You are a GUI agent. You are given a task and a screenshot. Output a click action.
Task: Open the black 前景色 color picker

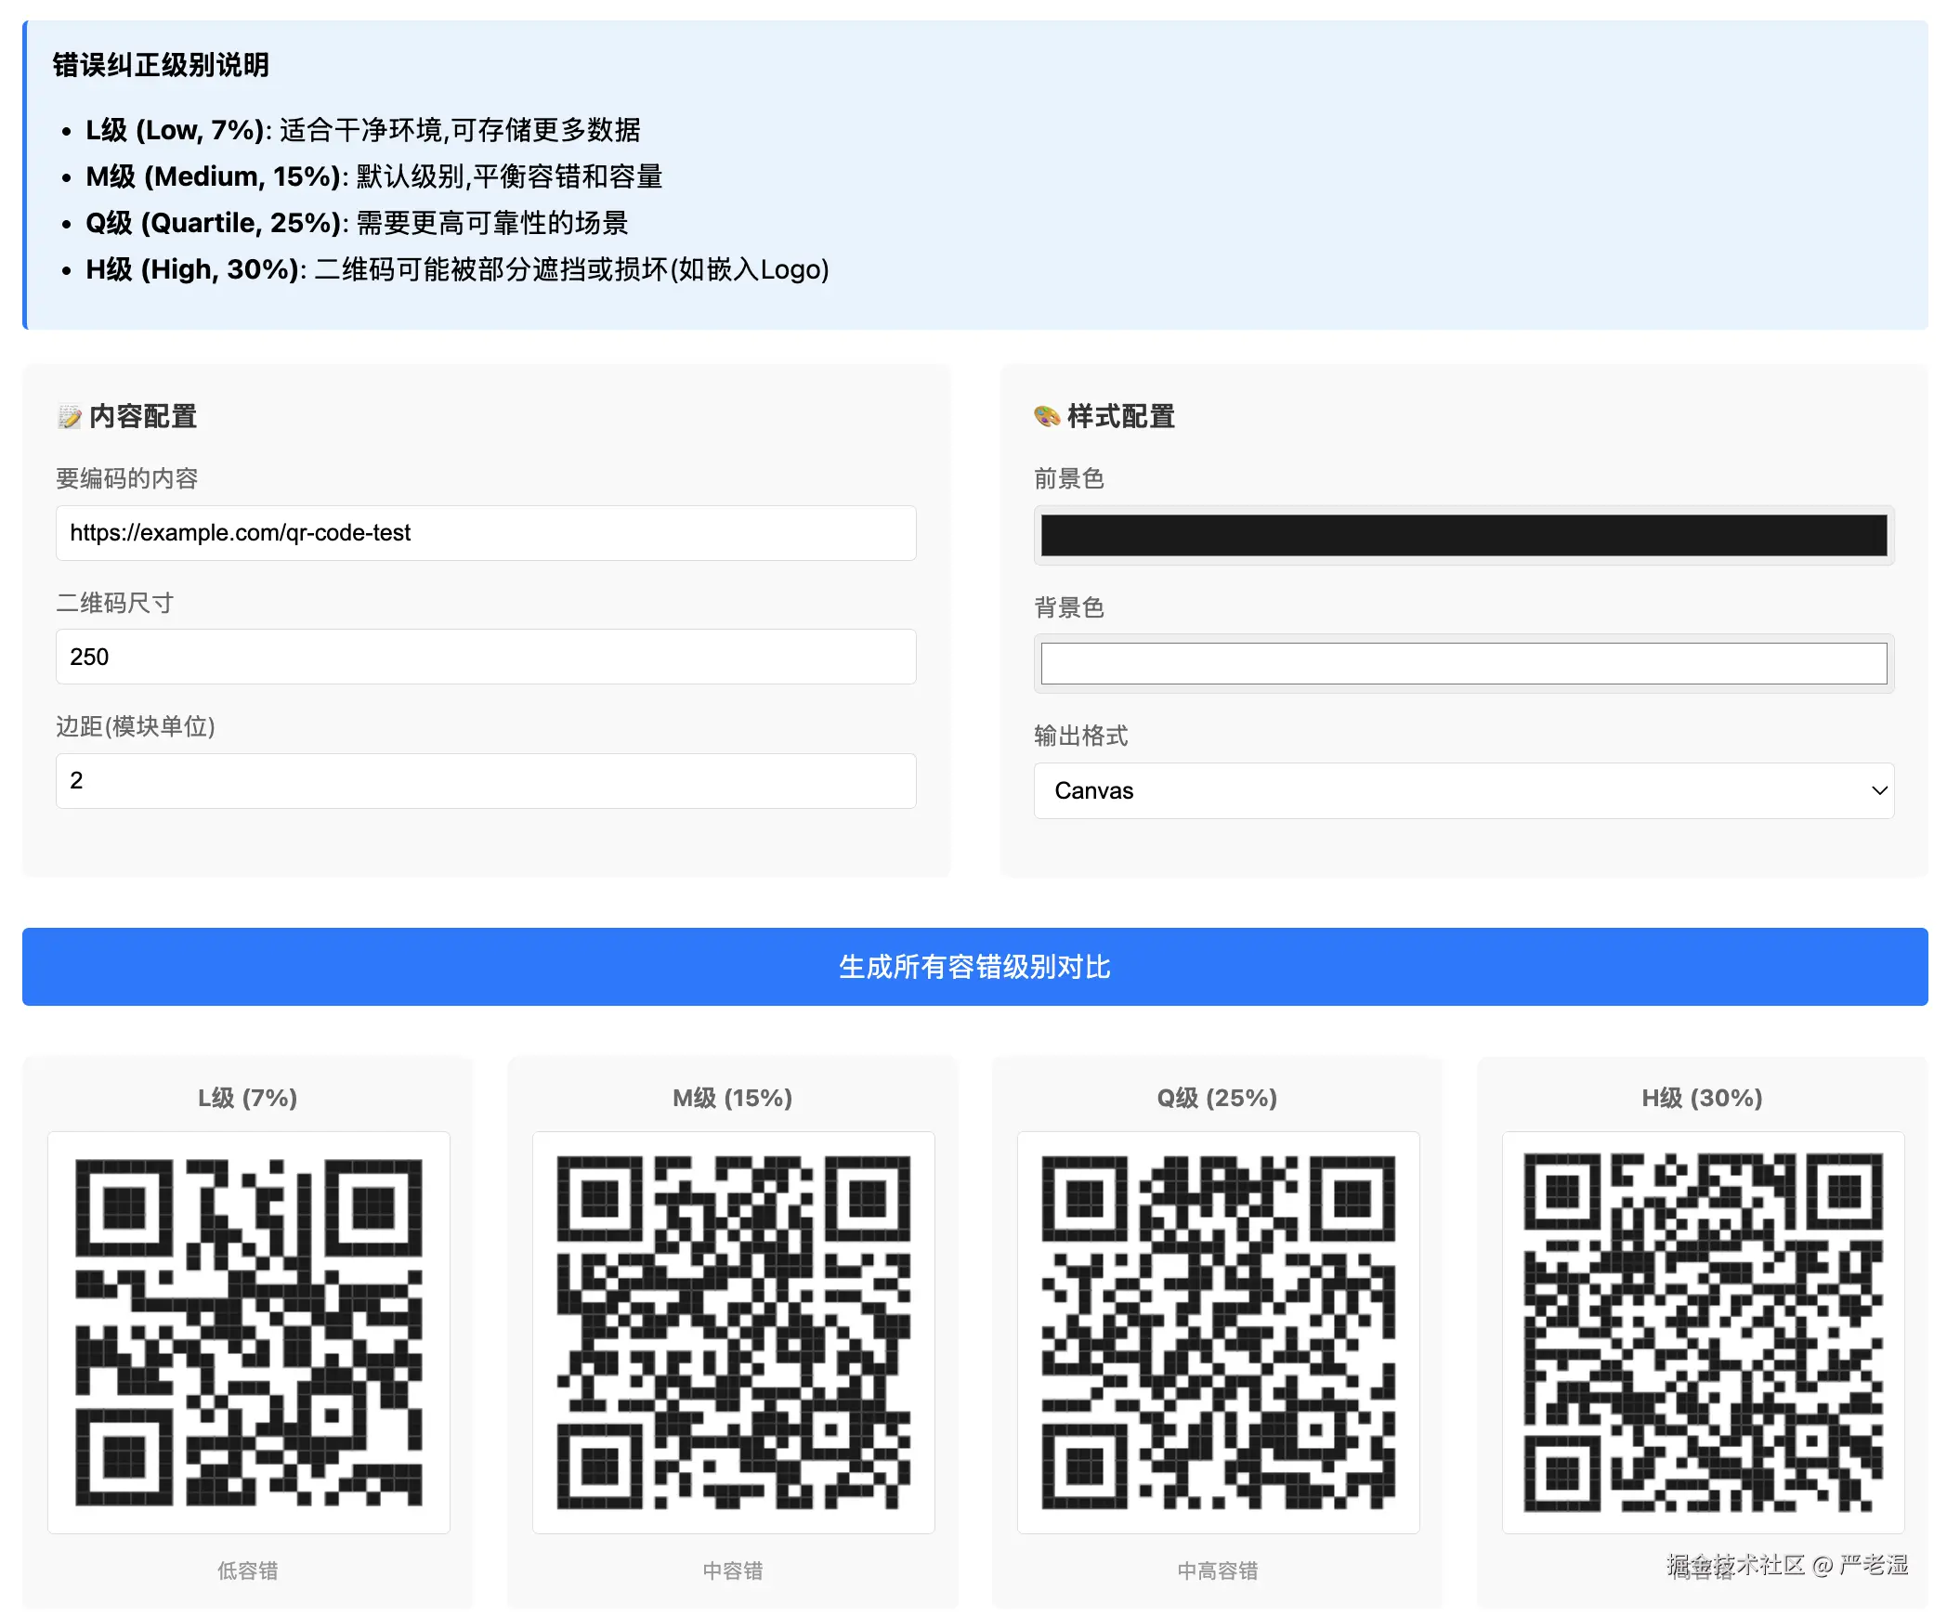coord(1463,535)
